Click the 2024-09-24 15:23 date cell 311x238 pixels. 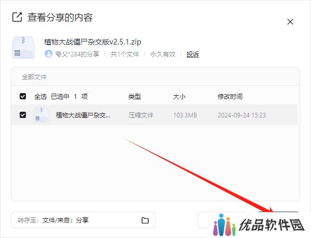(x=242, y=115)
